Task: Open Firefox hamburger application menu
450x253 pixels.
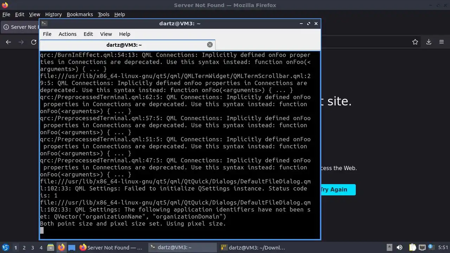Action: (x=442, y=42)
